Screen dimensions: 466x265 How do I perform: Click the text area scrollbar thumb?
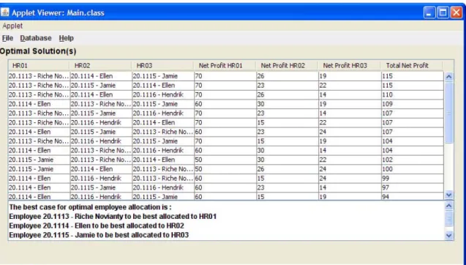coord(448,219)
